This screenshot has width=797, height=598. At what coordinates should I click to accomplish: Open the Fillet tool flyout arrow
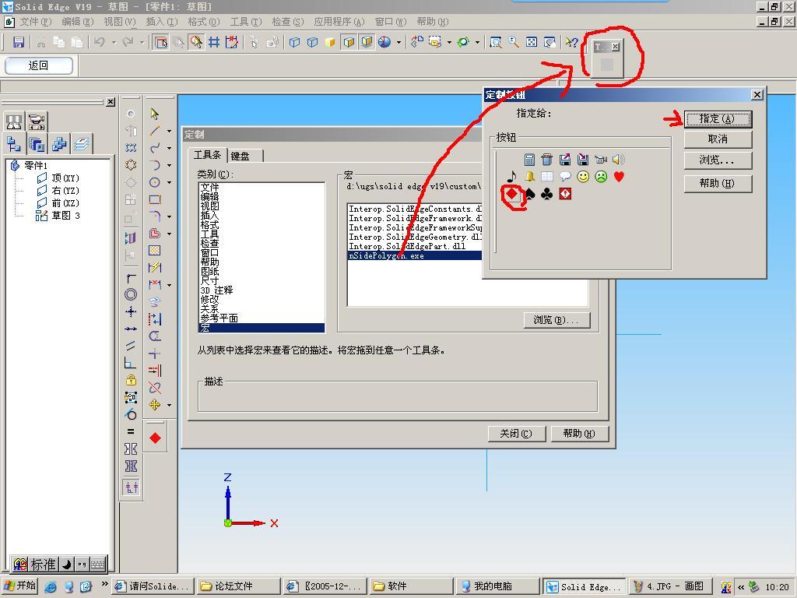[x=169, y=216]
